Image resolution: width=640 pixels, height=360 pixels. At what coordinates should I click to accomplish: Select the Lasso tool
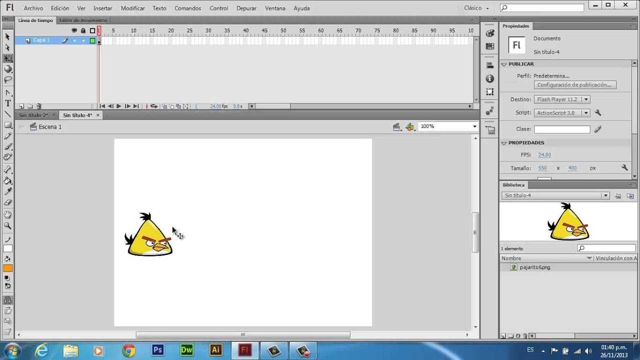[x=8, y=80]
